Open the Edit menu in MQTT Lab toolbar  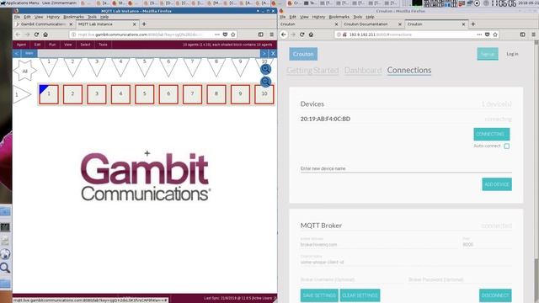click(37, 45)
